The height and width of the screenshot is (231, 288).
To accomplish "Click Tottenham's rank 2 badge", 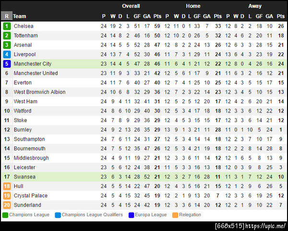I will [7, 36].
